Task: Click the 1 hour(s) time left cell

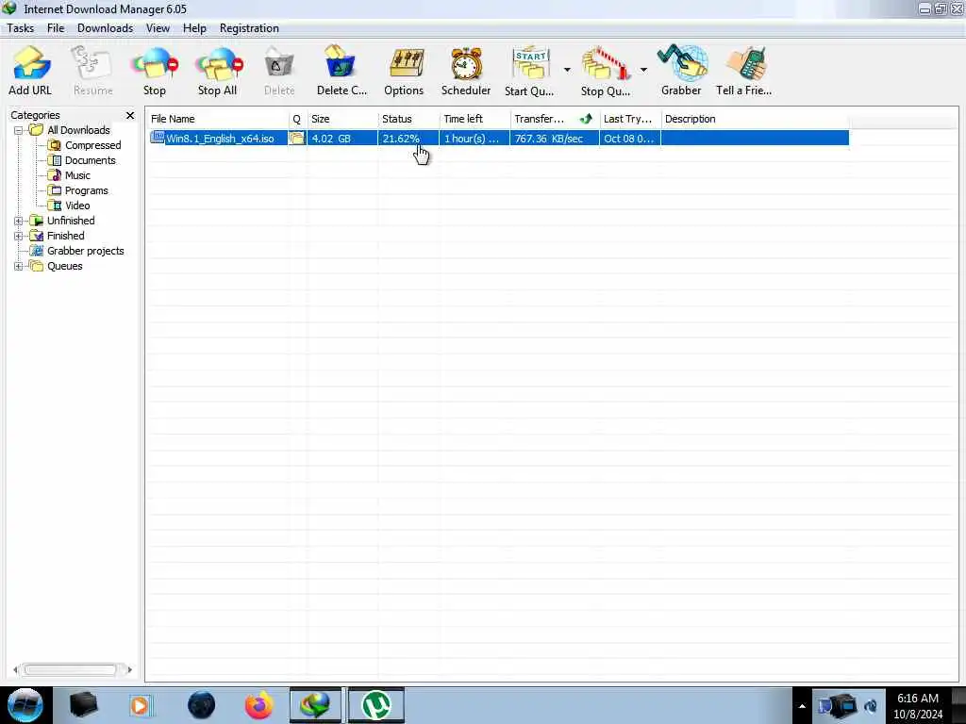Action: point(475,139)
